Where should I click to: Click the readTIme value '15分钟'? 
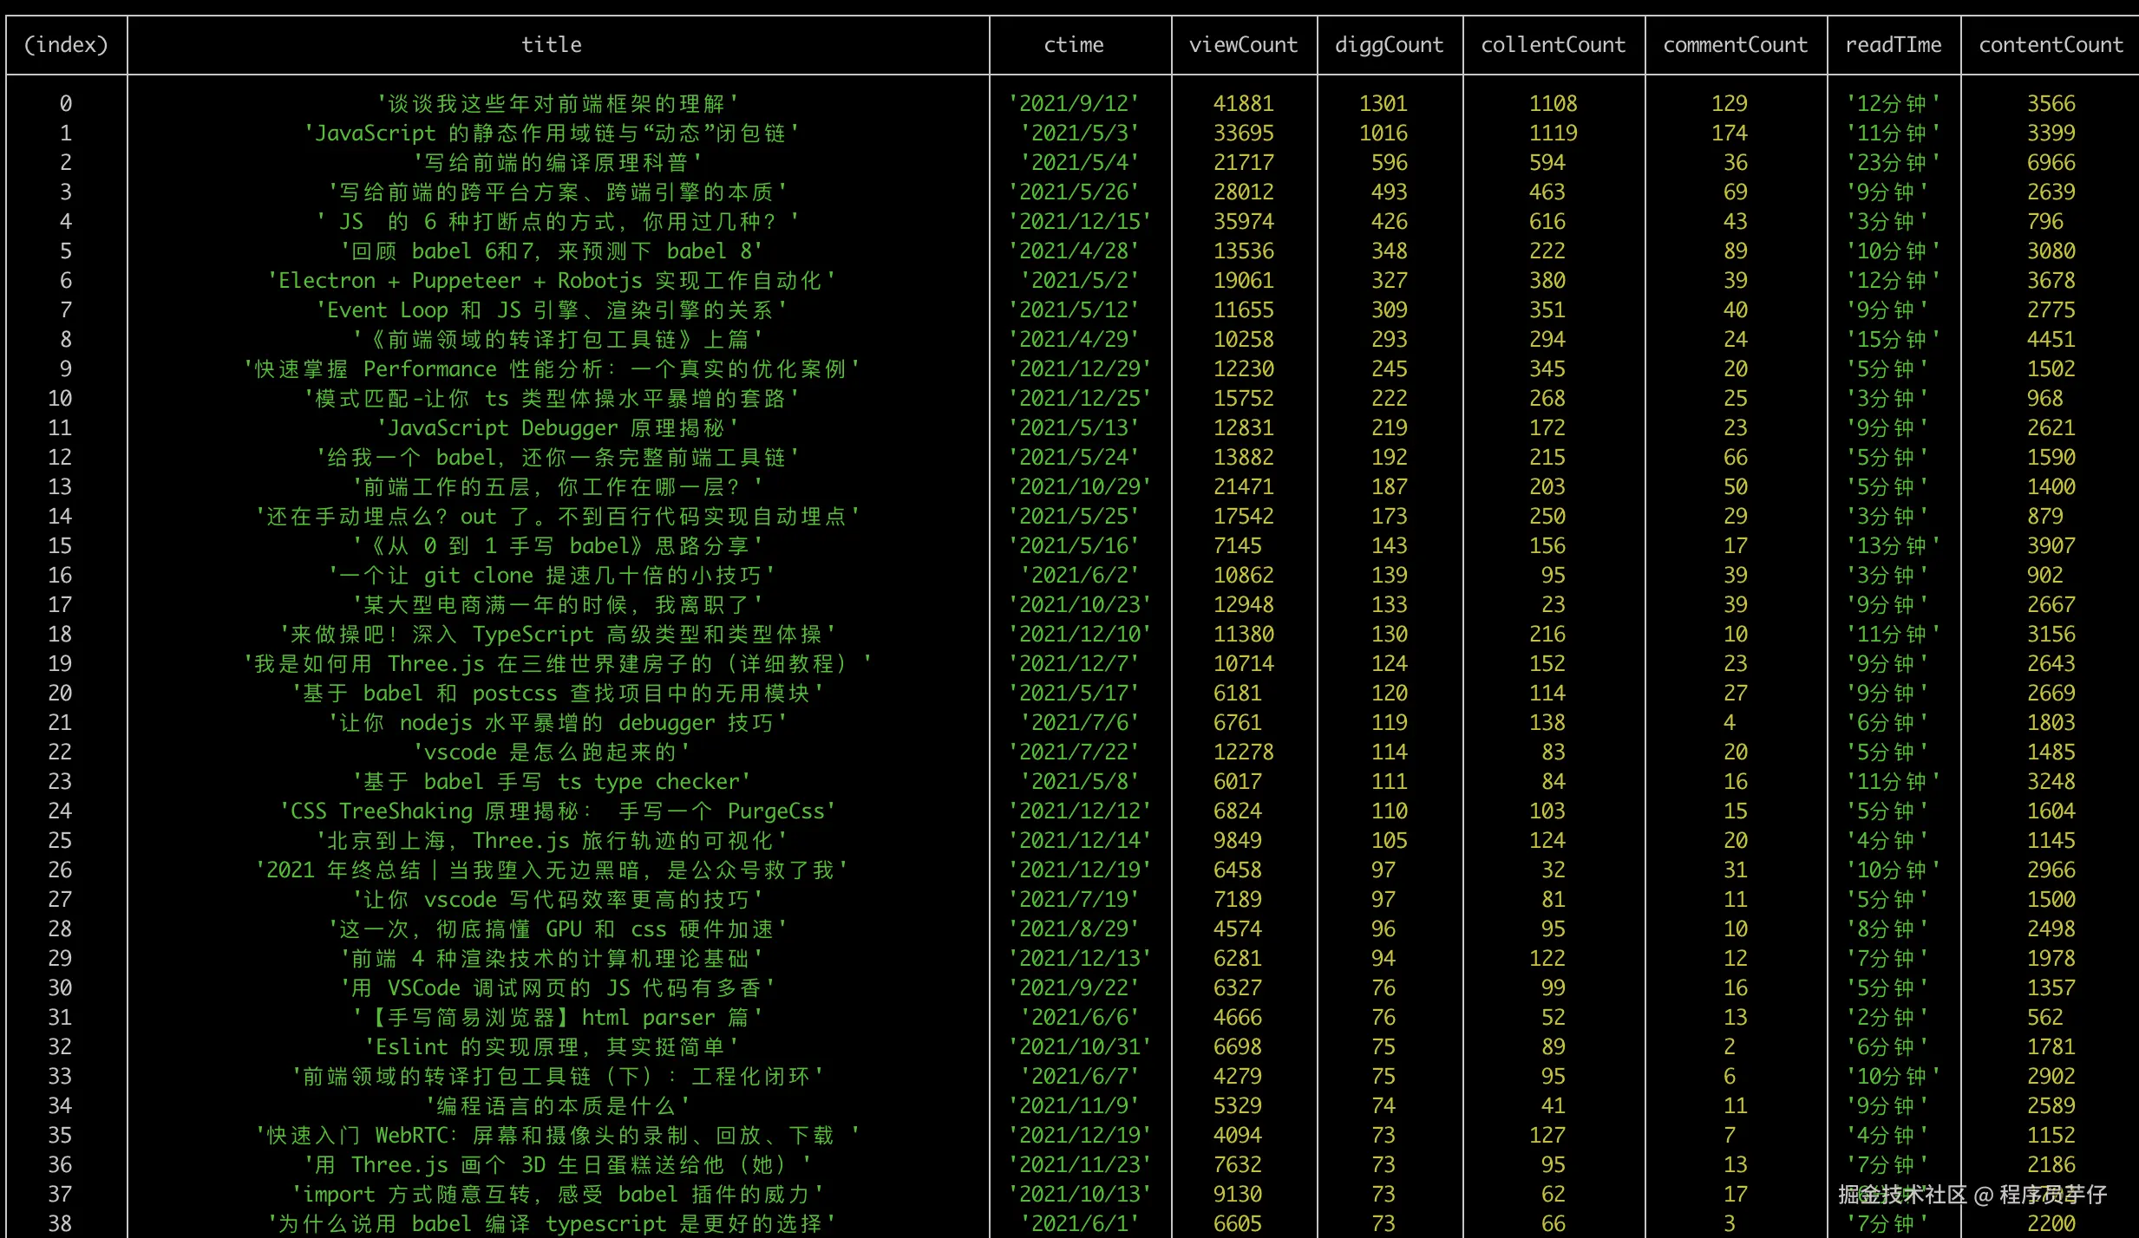click(1894, 340)
